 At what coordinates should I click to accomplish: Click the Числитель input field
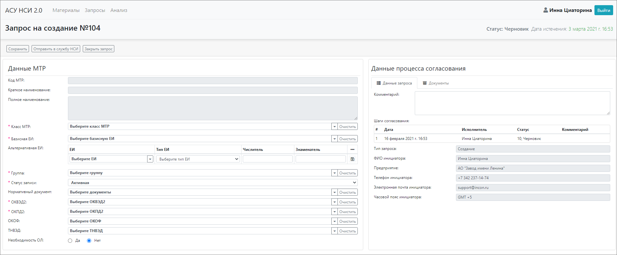pyautogui.click(x=268, y=159)
